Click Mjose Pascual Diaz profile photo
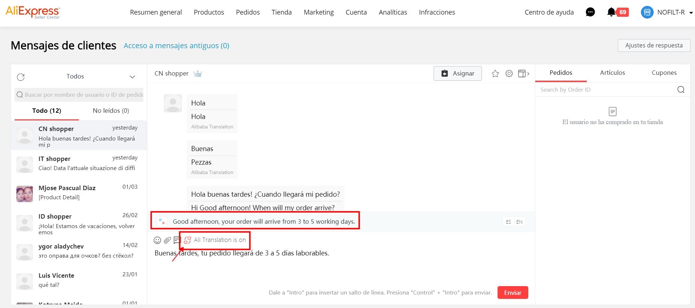The image size is (695, 308). point(24,194)
